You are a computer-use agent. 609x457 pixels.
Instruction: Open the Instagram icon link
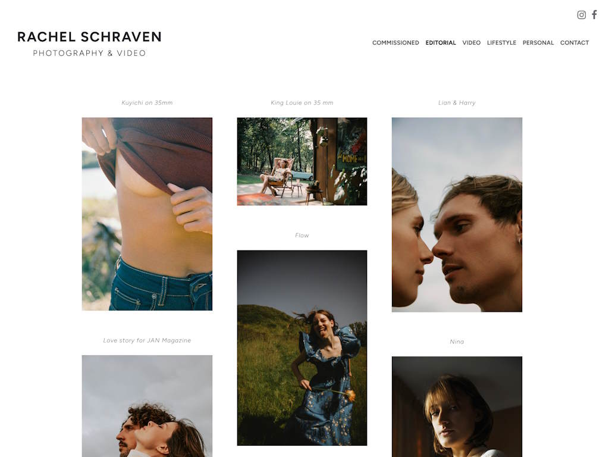[x=581, y=15]
